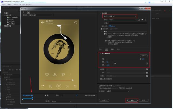Open the source range dropdown below timeline
This screenshot has width=173, height=109.
pyautogui.click(x=61, y=101)
